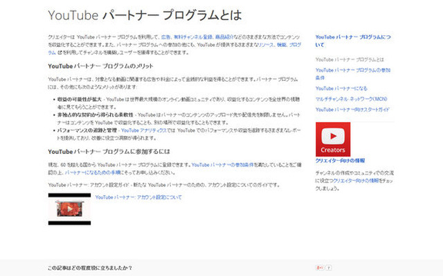443x276 pixels.
Task: Click heading YouTube パートナー プログラムのメリット
Action: pyautogui.click(x=100, y=66)
